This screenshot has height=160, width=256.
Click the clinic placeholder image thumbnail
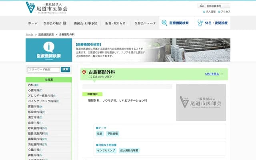pos(201,102)
